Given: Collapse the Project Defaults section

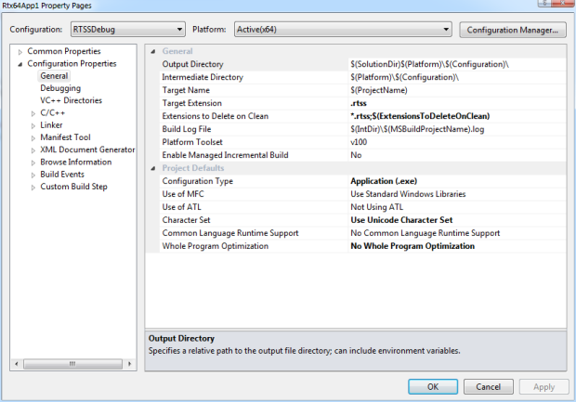Looking at the screenshot, I should 153,168.
